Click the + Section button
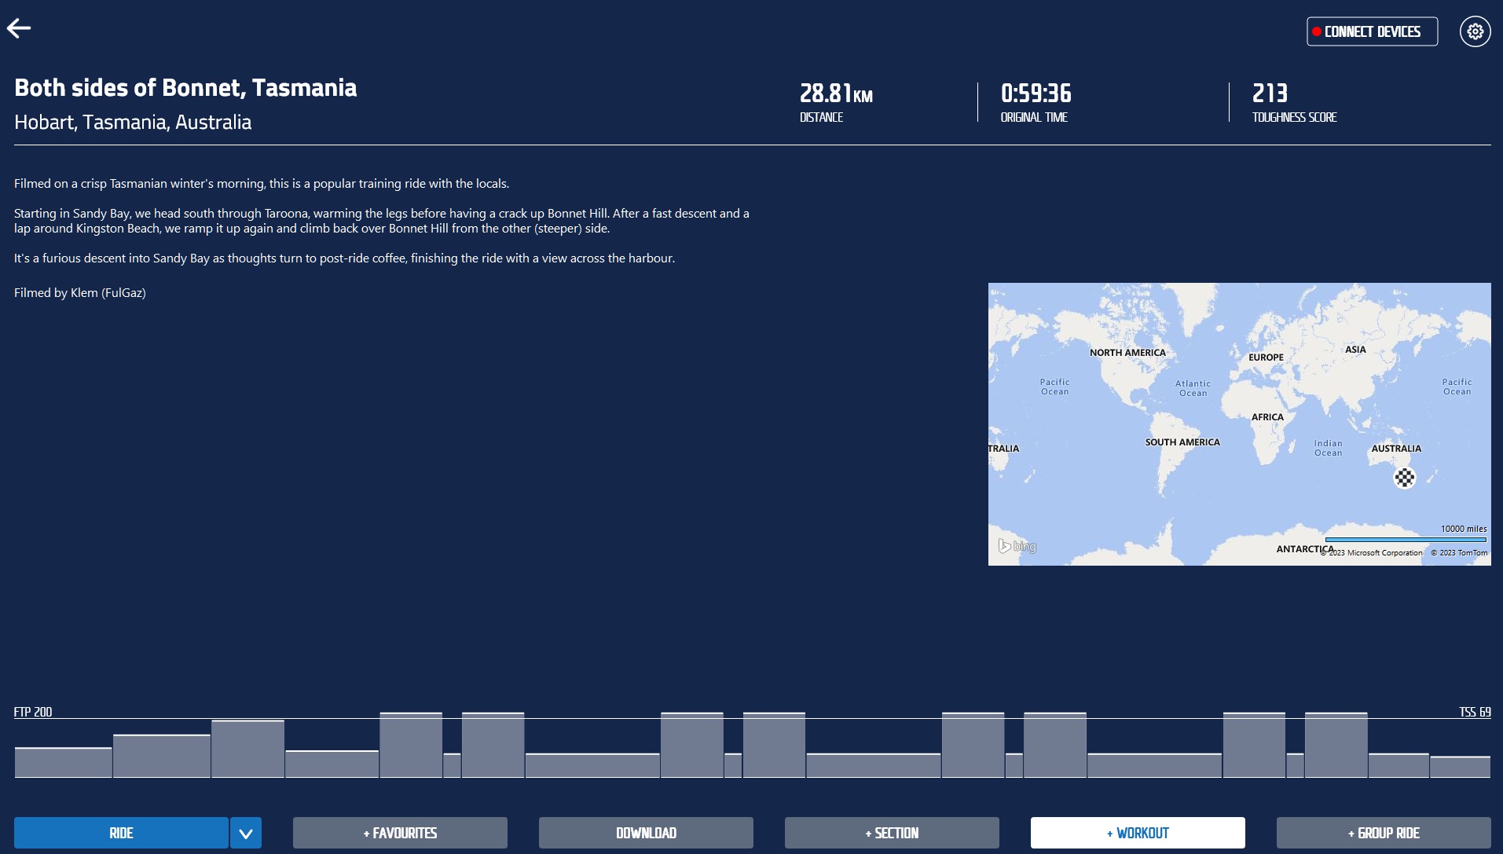Screen dimensions: 1503x854 (892, 833)
